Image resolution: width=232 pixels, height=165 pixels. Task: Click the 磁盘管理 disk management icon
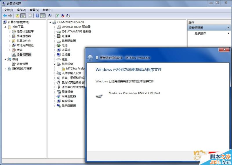point(14,64)
